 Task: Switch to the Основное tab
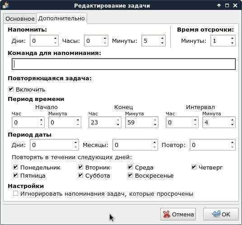tap(20, 18)
